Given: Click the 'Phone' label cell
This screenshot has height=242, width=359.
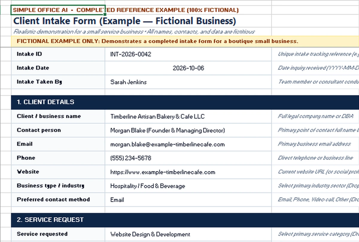Looking at the screenshot, I should 58,158.
